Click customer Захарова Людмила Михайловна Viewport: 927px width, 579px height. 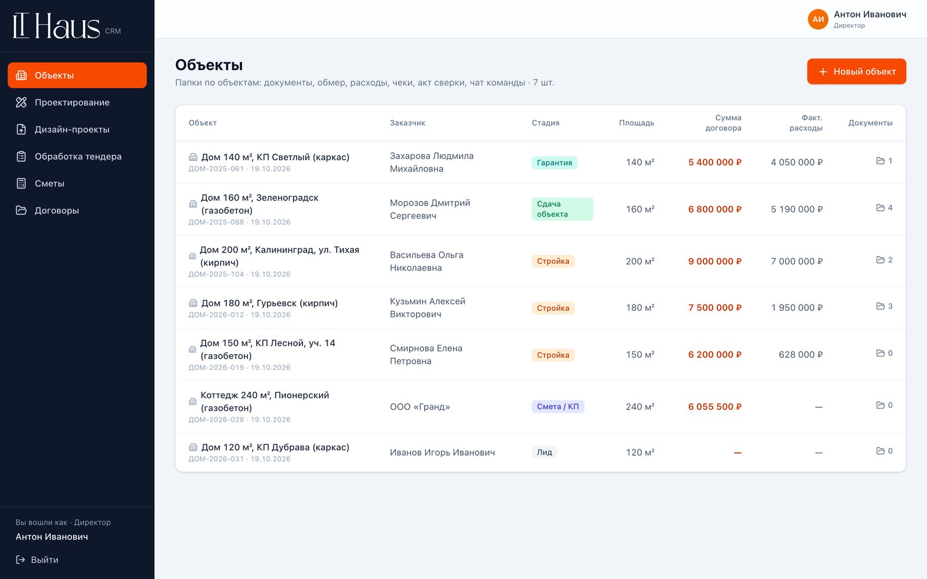432,162
